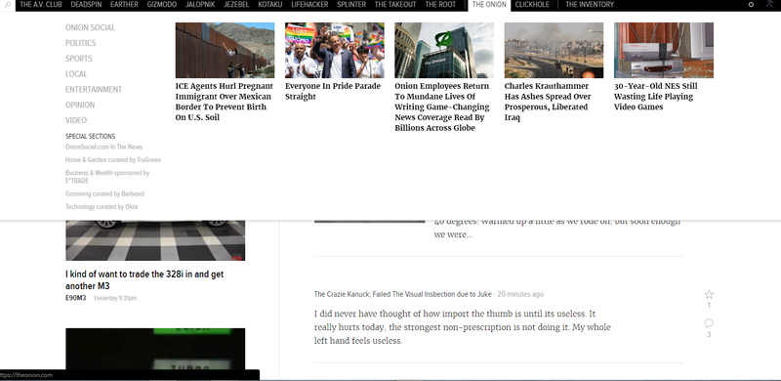Star the Crazie Kanuck post
The image size is (781, 381).
710,294
